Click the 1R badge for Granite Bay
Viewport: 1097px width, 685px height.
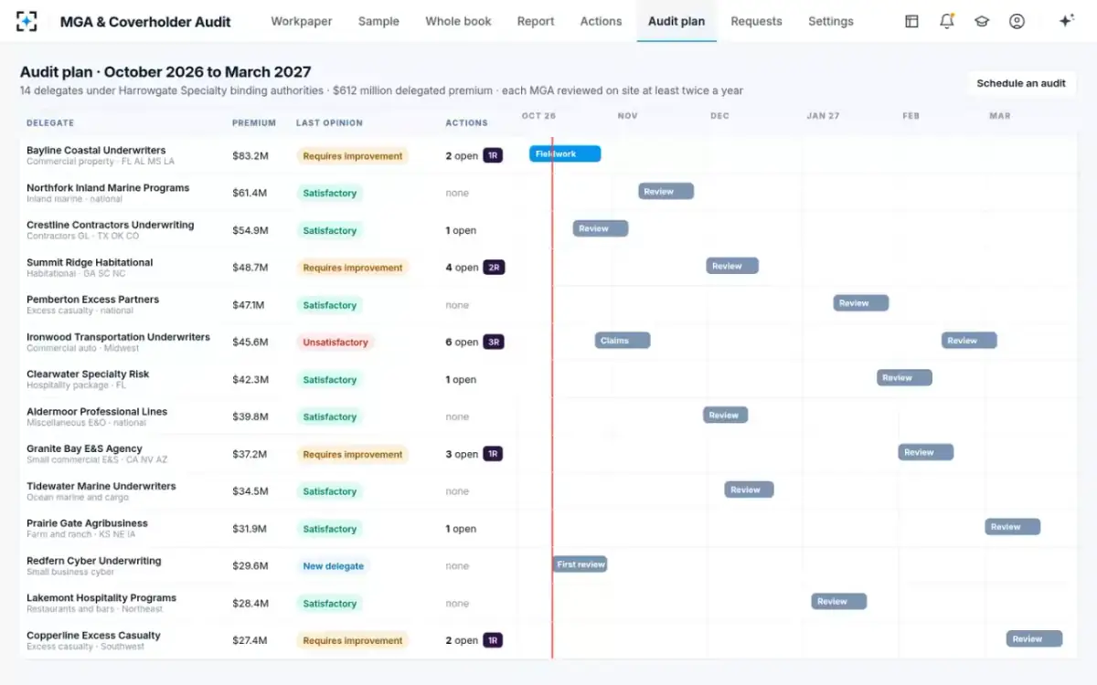pos(493,454)
